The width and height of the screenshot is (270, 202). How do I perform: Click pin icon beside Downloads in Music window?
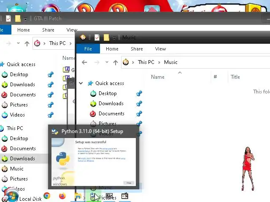(x=139, y=104)
